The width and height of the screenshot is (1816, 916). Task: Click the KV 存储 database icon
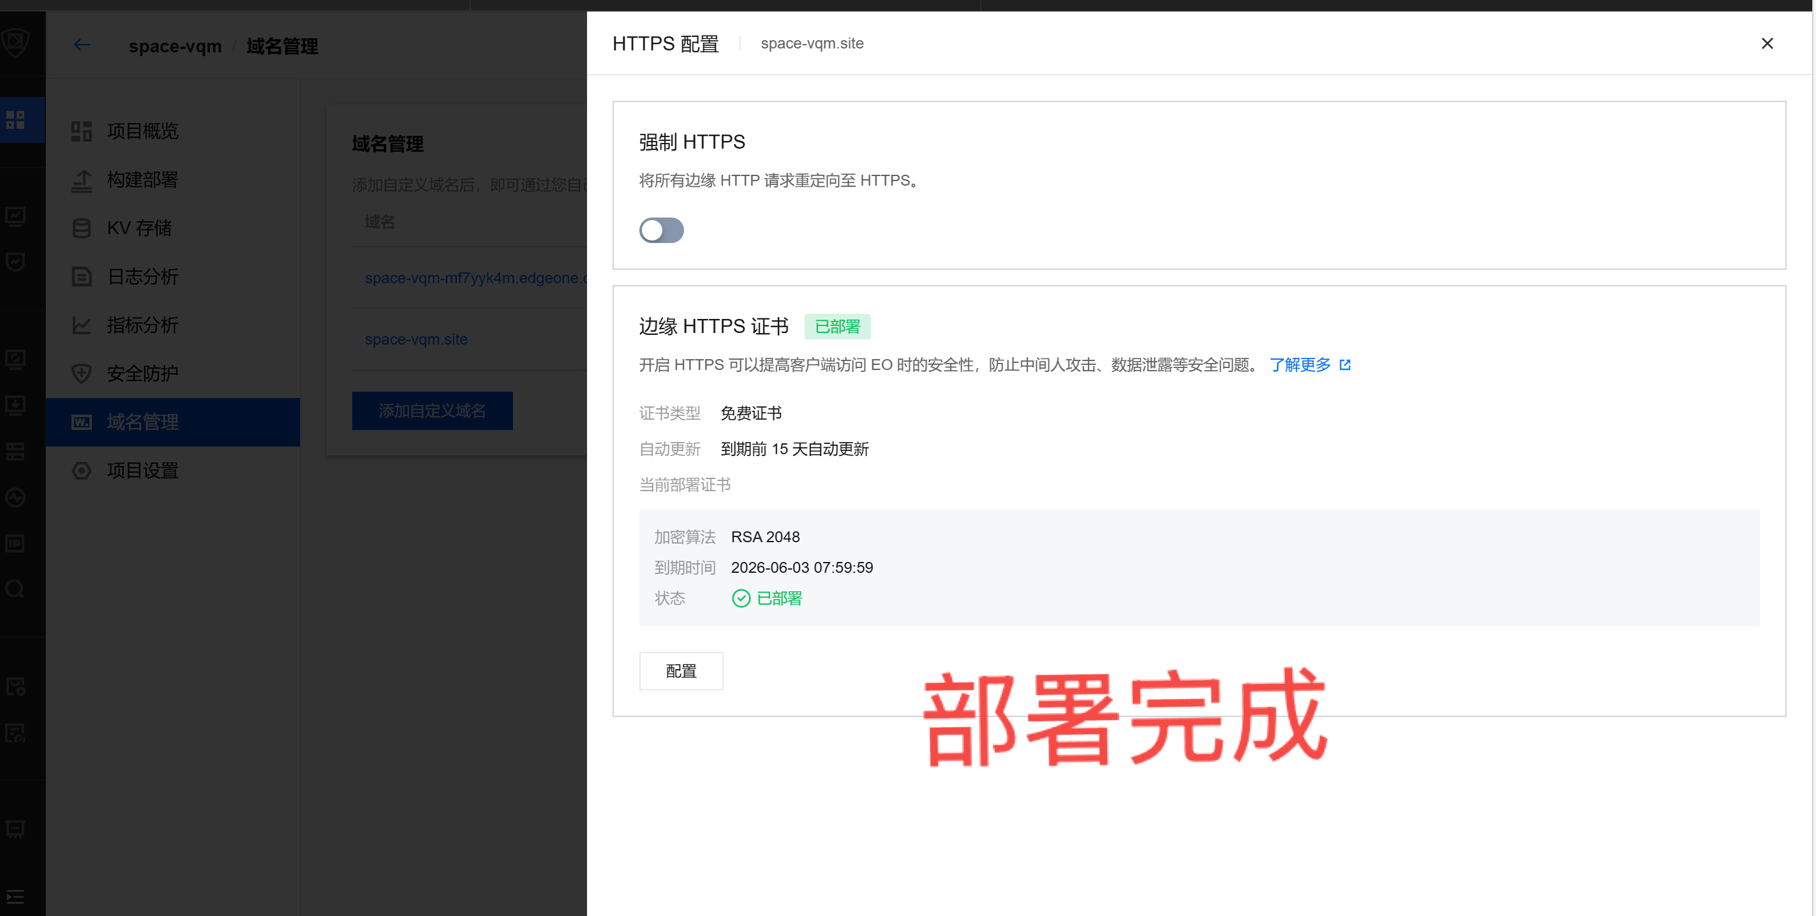pos(82,228)
